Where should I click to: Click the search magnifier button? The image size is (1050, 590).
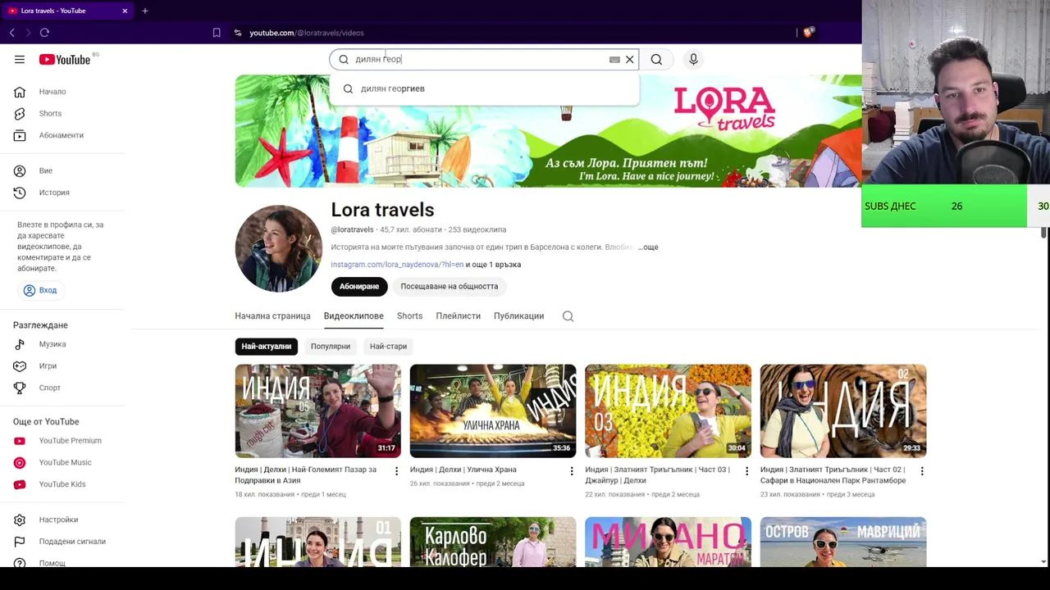tap(656, 59)
